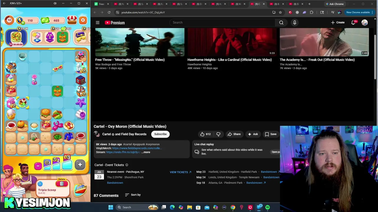The width and height of the screenshot is (378, 212).
Task: Open the Bandsintown link under Patchogue event
Action: [x=115, y=183]
